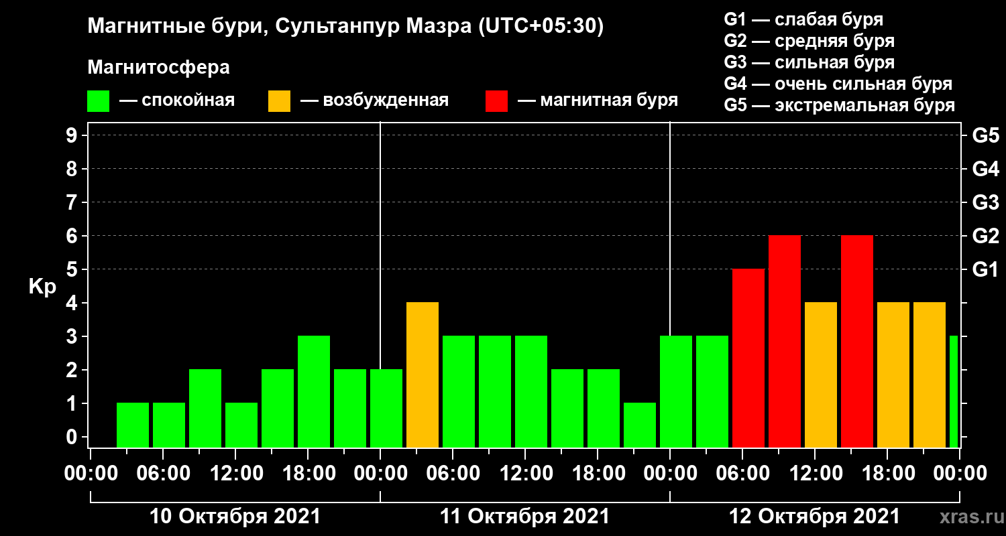The height and width of the screenshot is (536, 1006).
Task: Click the red Kp 5 bar on 12 October
Action: [748, 358]
